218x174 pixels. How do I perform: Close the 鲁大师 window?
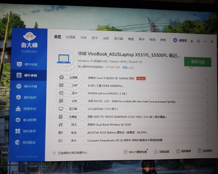tap(212, 41)
